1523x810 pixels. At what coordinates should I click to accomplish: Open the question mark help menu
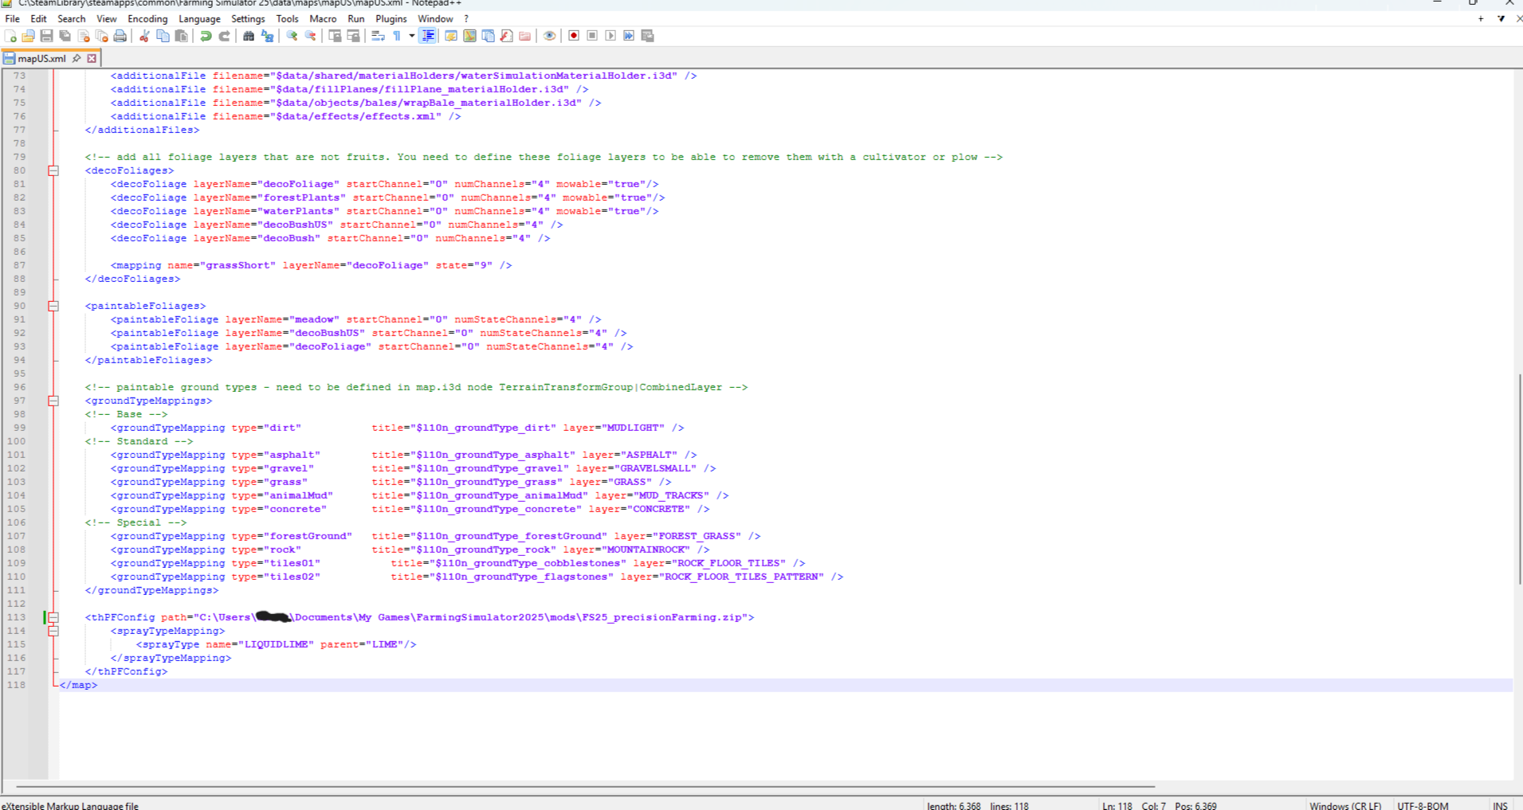pos(466,18)
